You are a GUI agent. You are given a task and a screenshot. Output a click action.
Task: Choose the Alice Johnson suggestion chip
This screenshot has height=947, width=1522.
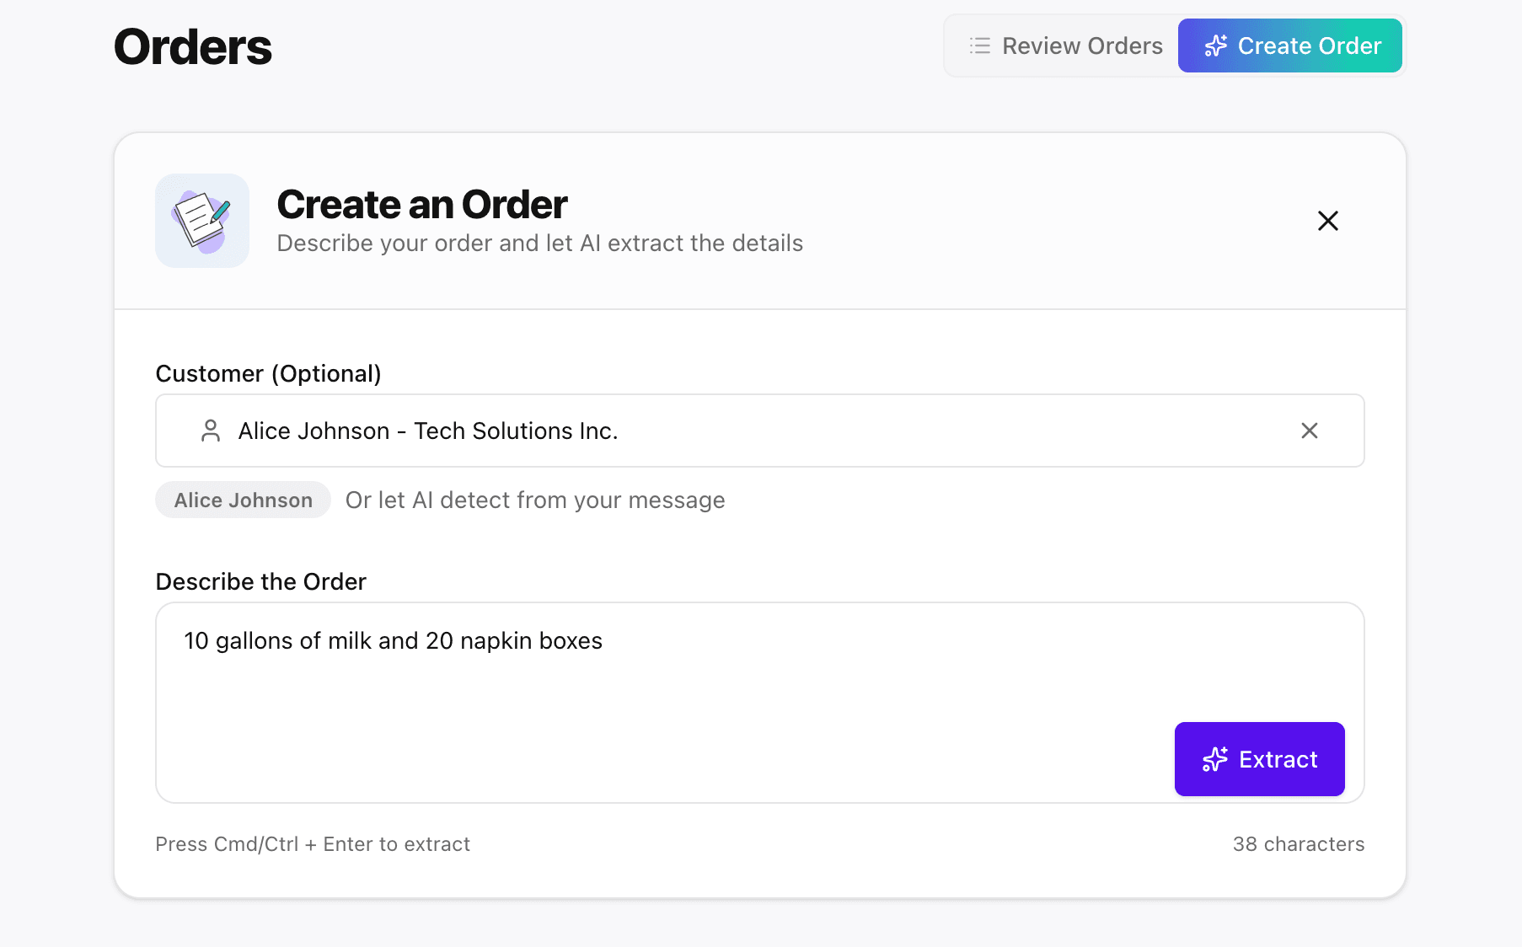[243, 500]
